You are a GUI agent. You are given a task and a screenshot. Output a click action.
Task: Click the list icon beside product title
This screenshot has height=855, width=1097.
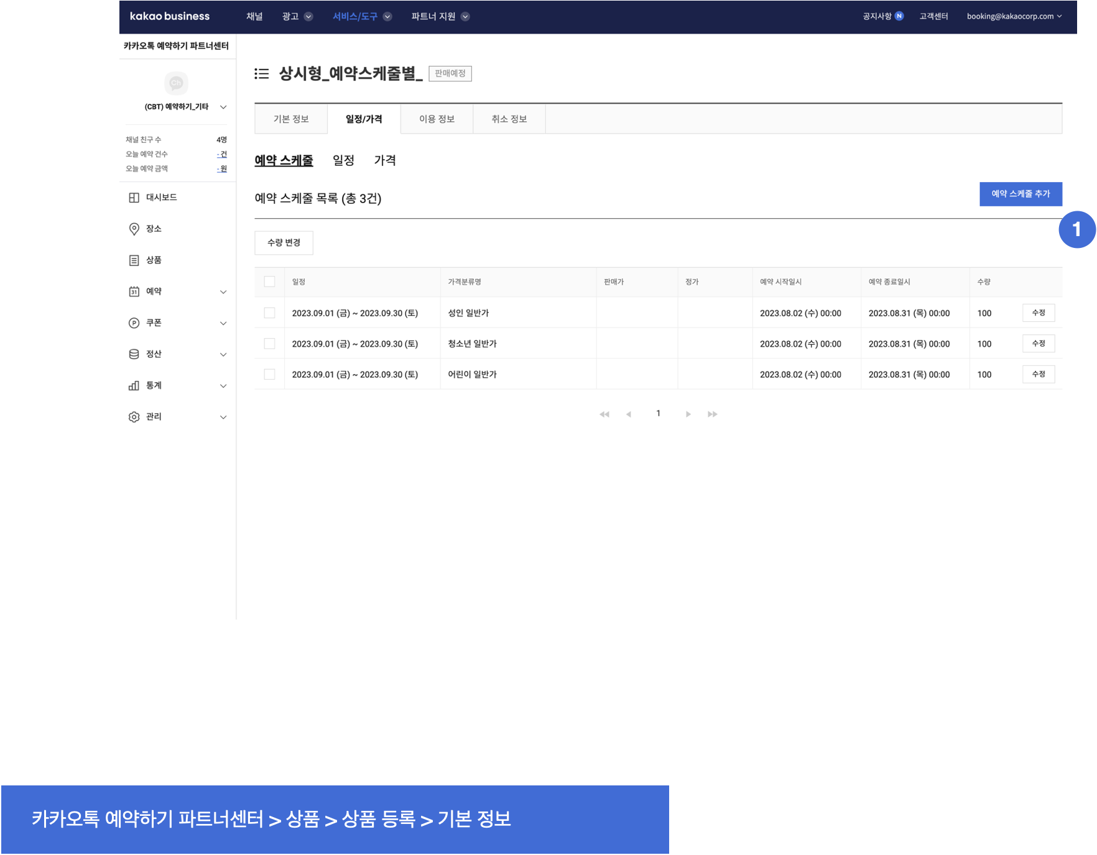[x=262, y=74]
